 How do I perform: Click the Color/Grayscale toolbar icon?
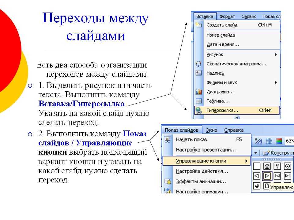(279, 141)
